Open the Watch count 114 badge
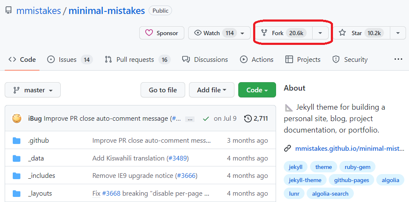Image resolution: width=409 pixels, height=202 pixels. [x=229, y=33]
